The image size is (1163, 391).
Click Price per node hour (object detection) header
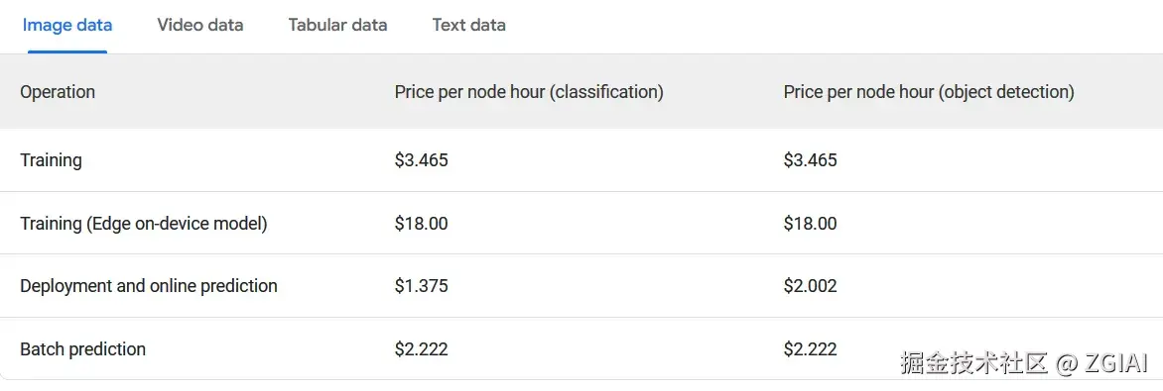[929, 92]
